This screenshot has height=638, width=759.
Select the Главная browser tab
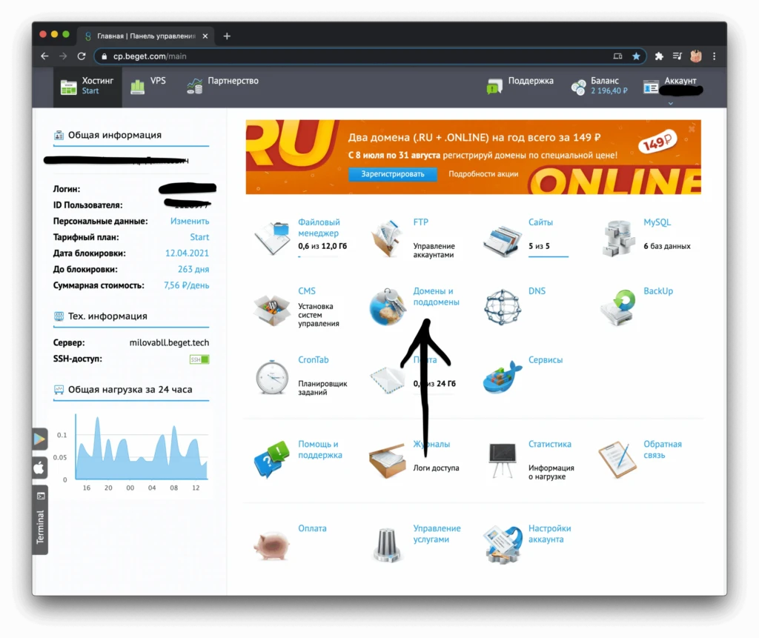pyautogui.click(x=146, y=36)
